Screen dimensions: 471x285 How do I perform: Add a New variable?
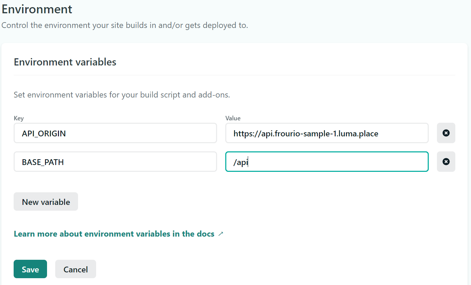[x=46, y=201]
